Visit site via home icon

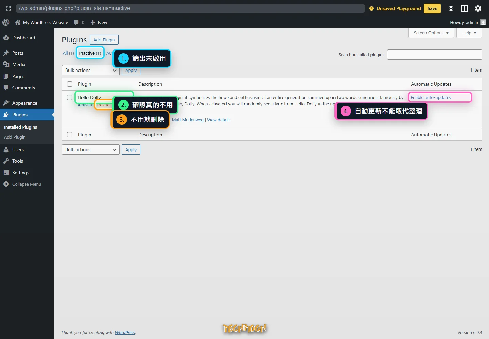click(x=18, y=22)
